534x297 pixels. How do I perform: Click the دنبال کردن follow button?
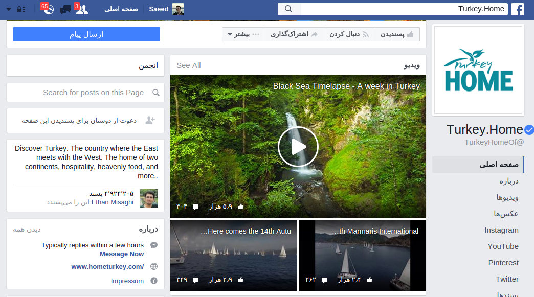tap(349, 34)
